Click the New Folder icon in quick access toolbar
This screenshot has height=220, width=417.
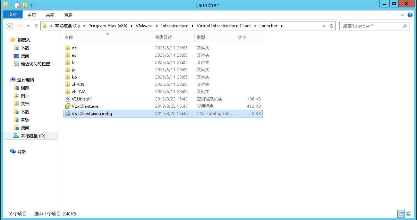tap(25, 5)
